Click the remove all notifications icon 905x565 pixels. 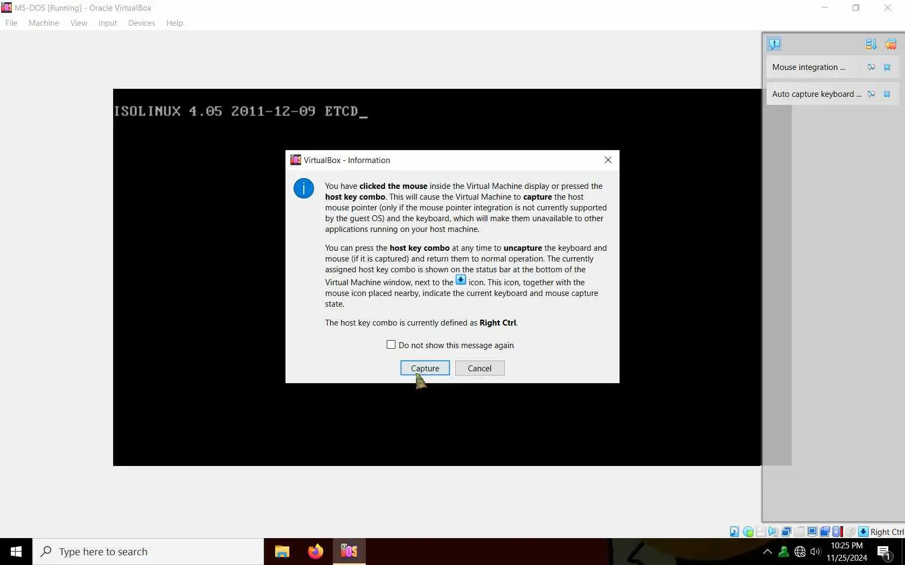point(891,44)
